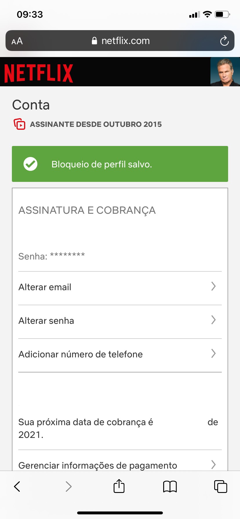The width and height of the screenshot is (240, 519).
Task: Open the Alterar senha link
Action: click(x=46, y=321)
